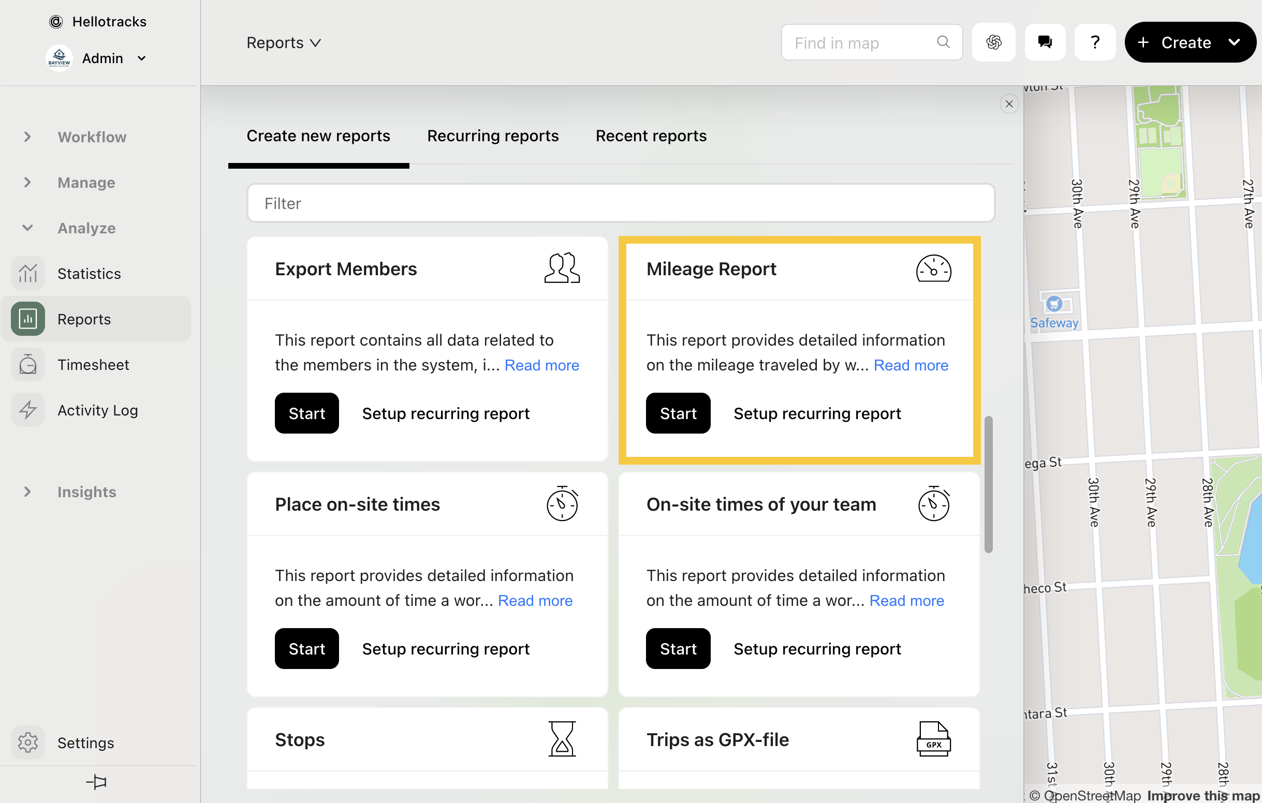
Task: Click the Mileage Report gauge icon
Action: point(933,268)
